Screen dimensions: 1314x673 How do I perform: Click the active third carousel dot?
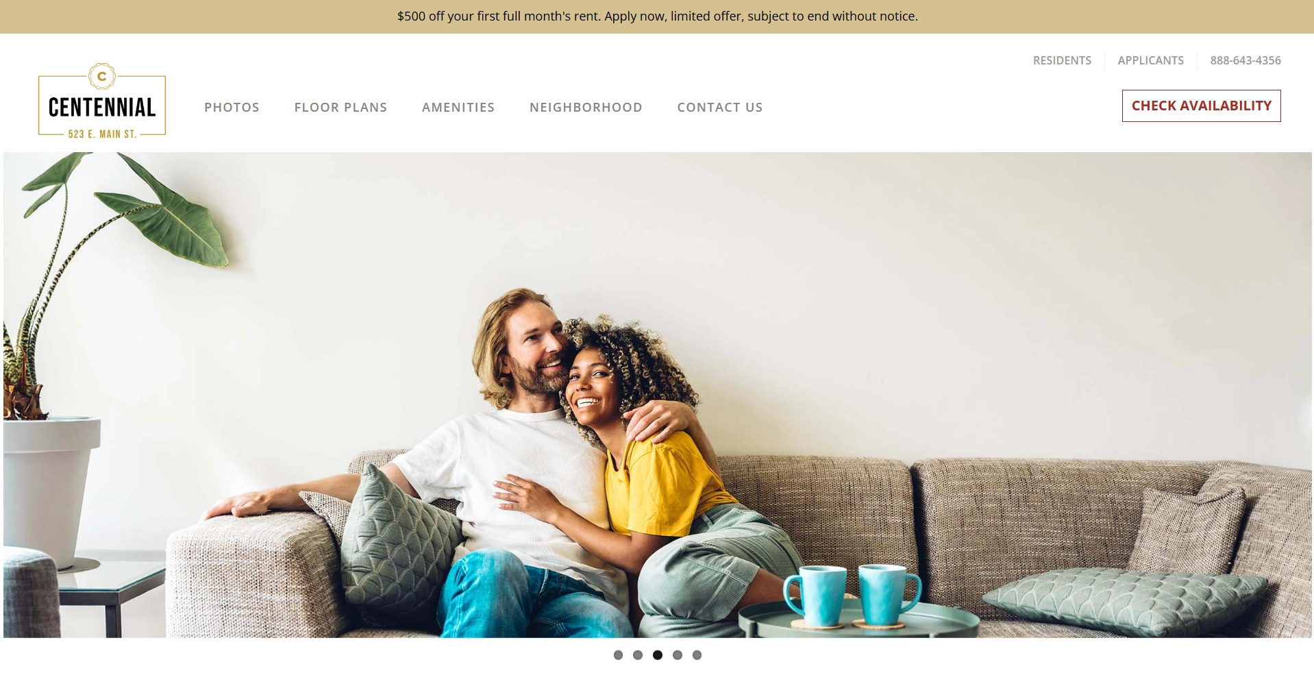pyautogui.click(x=658, y=655)
